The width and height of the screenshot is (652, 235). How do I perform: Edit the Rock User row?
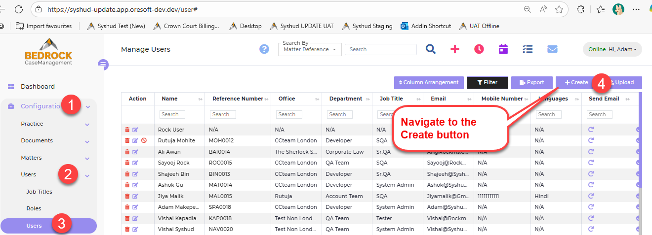coord(135,130)
